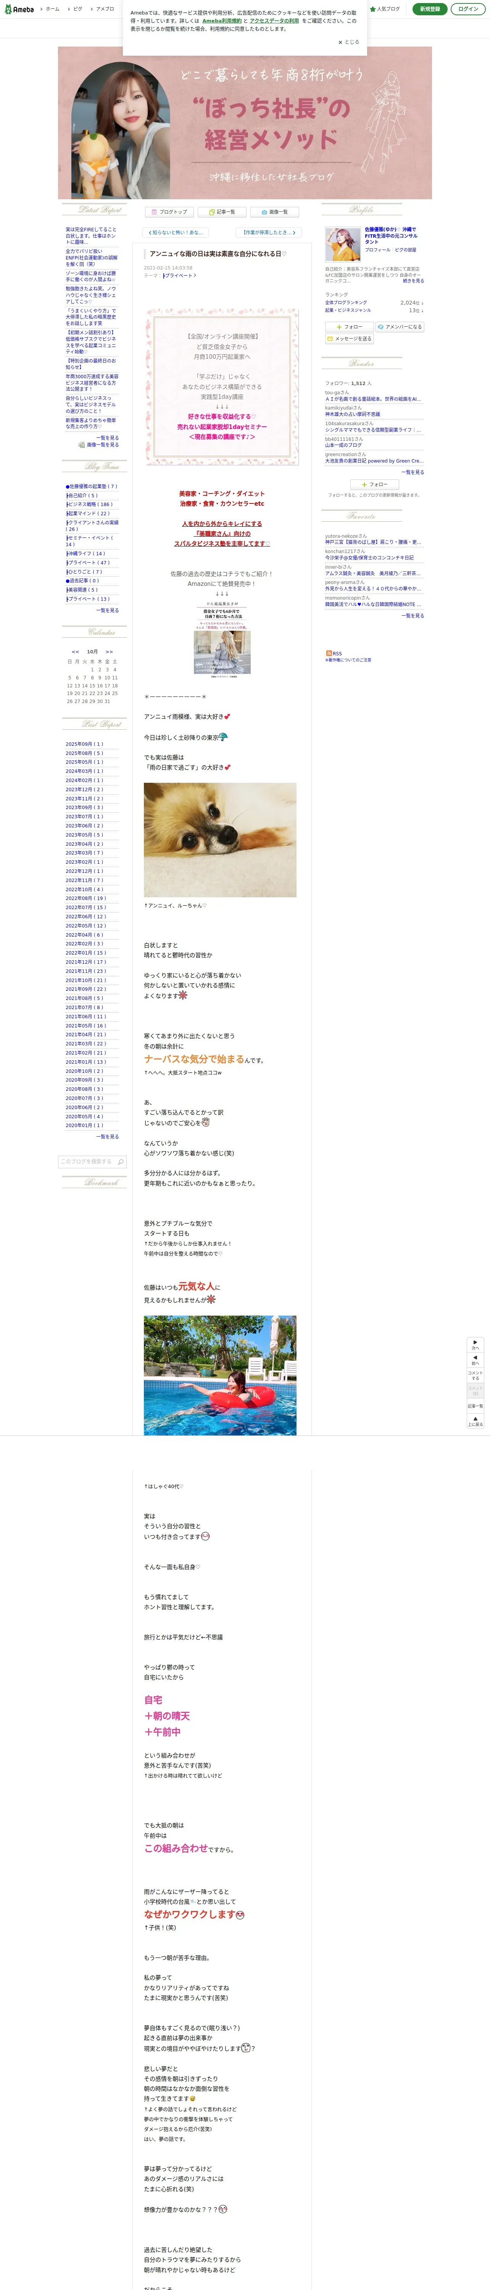Open プロフィール link in profile box

tap(378, 250)
